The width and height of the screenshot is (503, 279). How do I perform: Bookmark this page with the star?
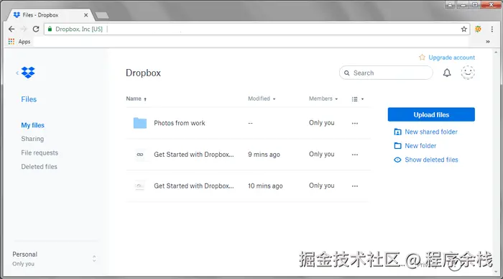click(464, 29)
